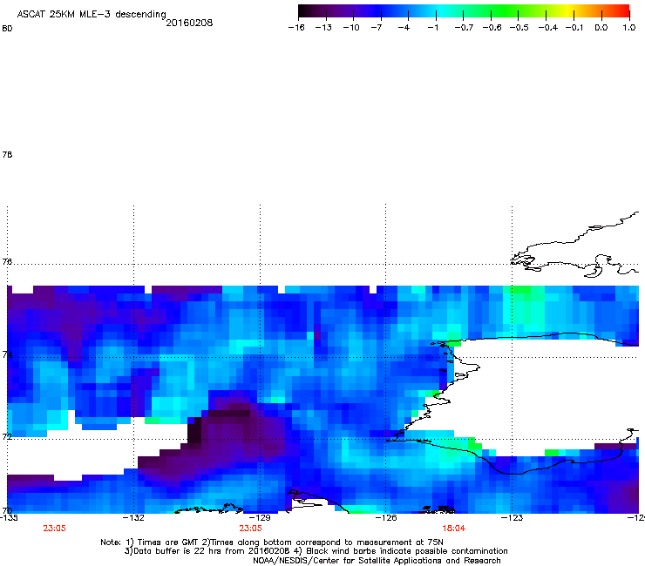Image resolution: width=645 pixels, height=566 pixels.
Task: Click the red end of the colorbar
Action: 622,11
